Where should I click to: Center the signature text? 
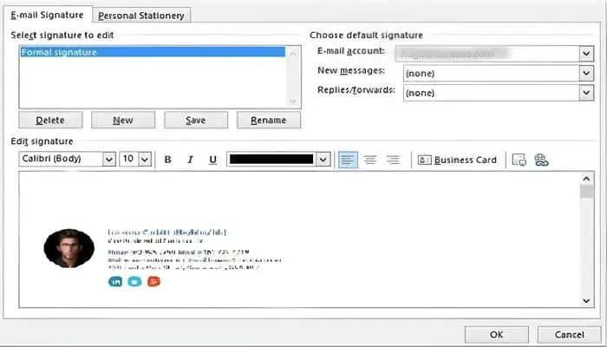(x=370, y=160)
